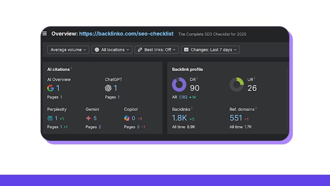Click the Copilot citations icon
The image size is (330, 186).
pos(127,118)
